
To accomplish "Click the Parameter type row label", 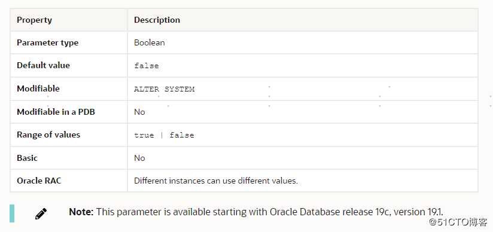I will [x=47, y=43].
